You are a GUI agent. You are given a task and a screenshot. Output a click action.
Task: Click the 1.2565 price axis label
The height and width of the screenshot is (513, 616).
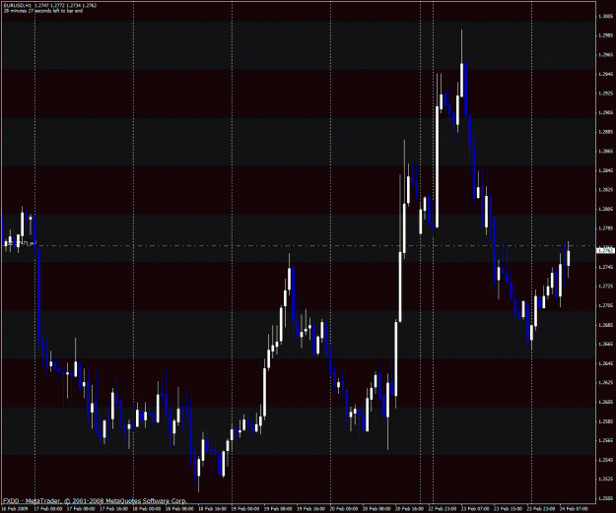pos(605,441)
